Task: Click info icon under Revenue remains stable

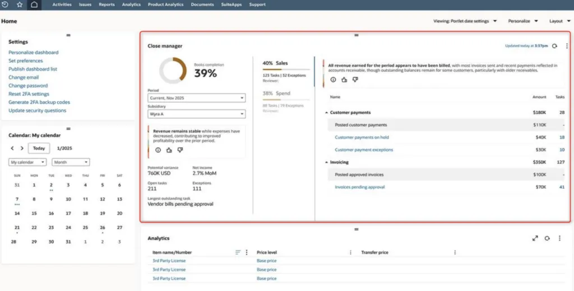Action: [x=158, y=150]
